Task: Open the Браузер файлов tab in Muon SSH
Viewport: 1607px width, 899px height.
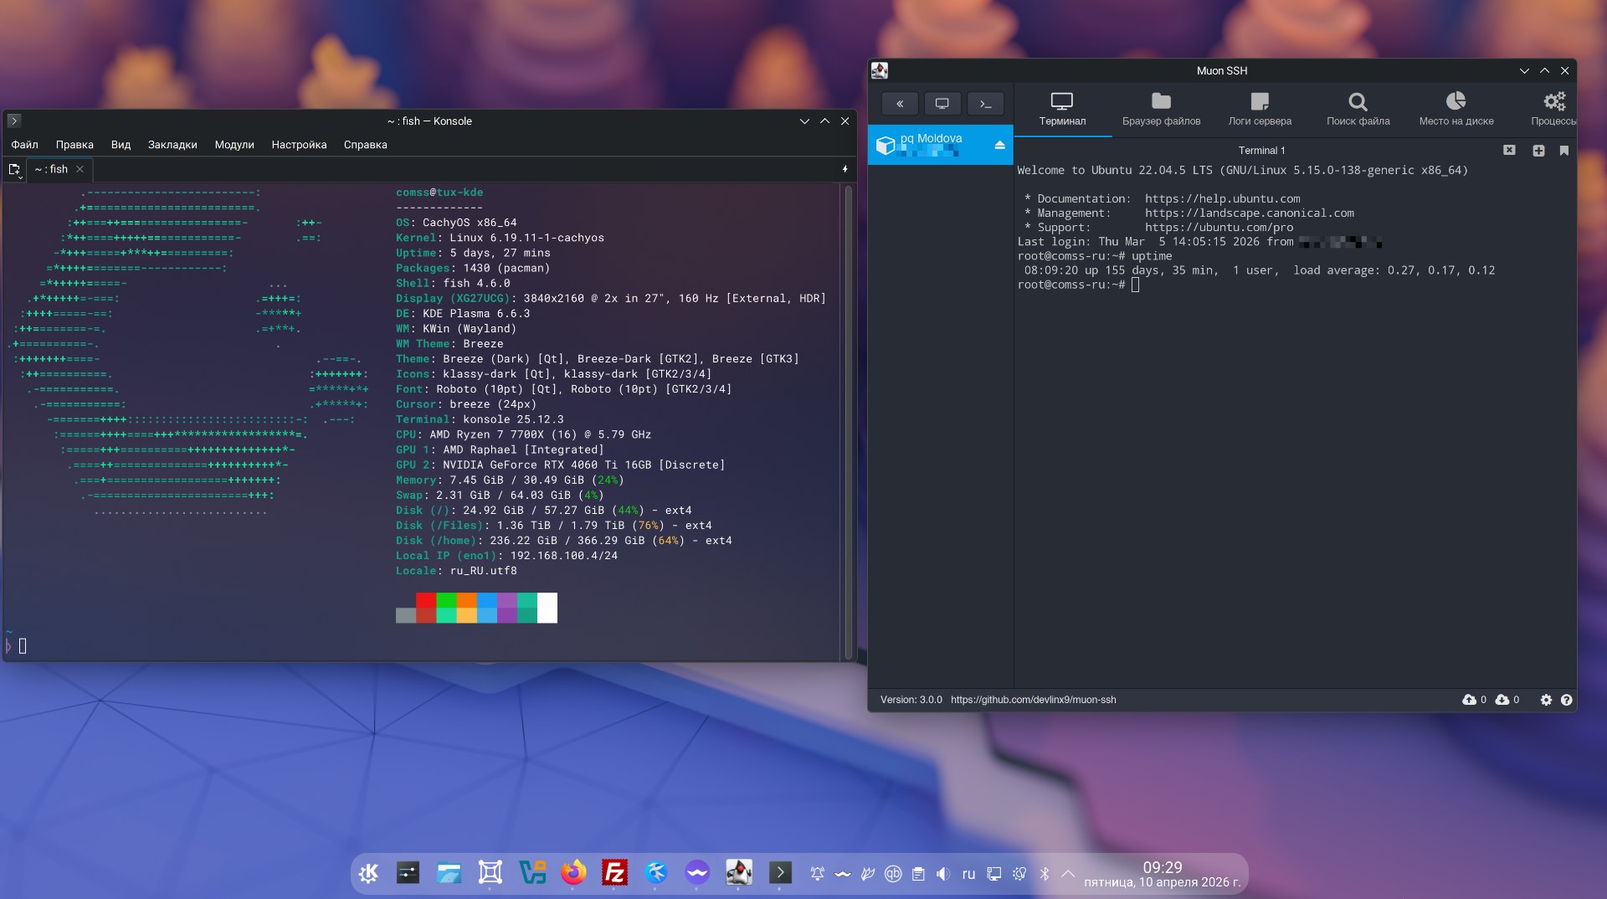Action: coord(1161,110)
